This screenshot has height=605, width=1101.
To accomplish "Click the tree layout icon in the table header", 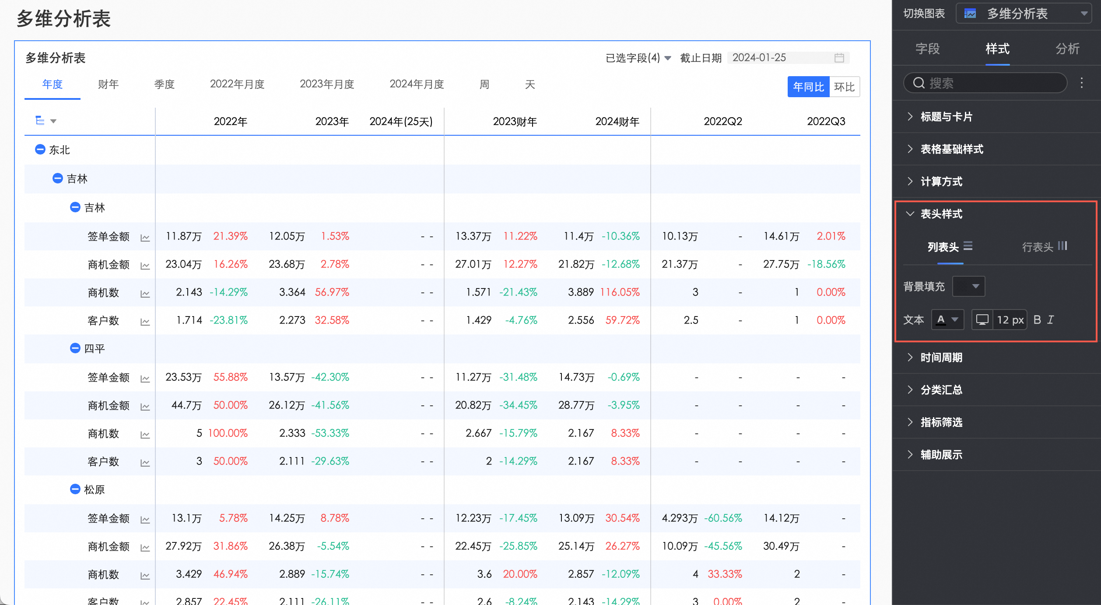I will [40, 120].
